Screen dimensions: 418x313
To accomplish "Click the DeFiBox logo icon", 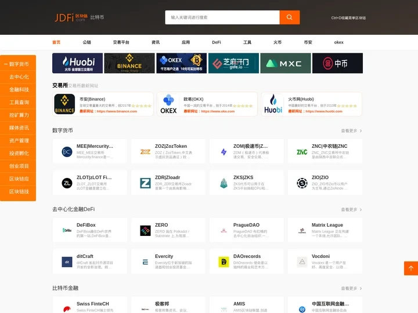I will [x=67, y=230].
